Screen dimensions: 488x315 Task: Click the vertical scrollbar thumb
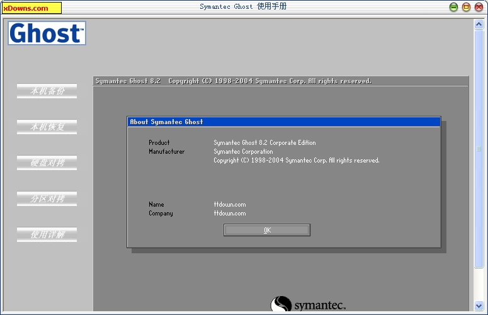click(479, 149)
